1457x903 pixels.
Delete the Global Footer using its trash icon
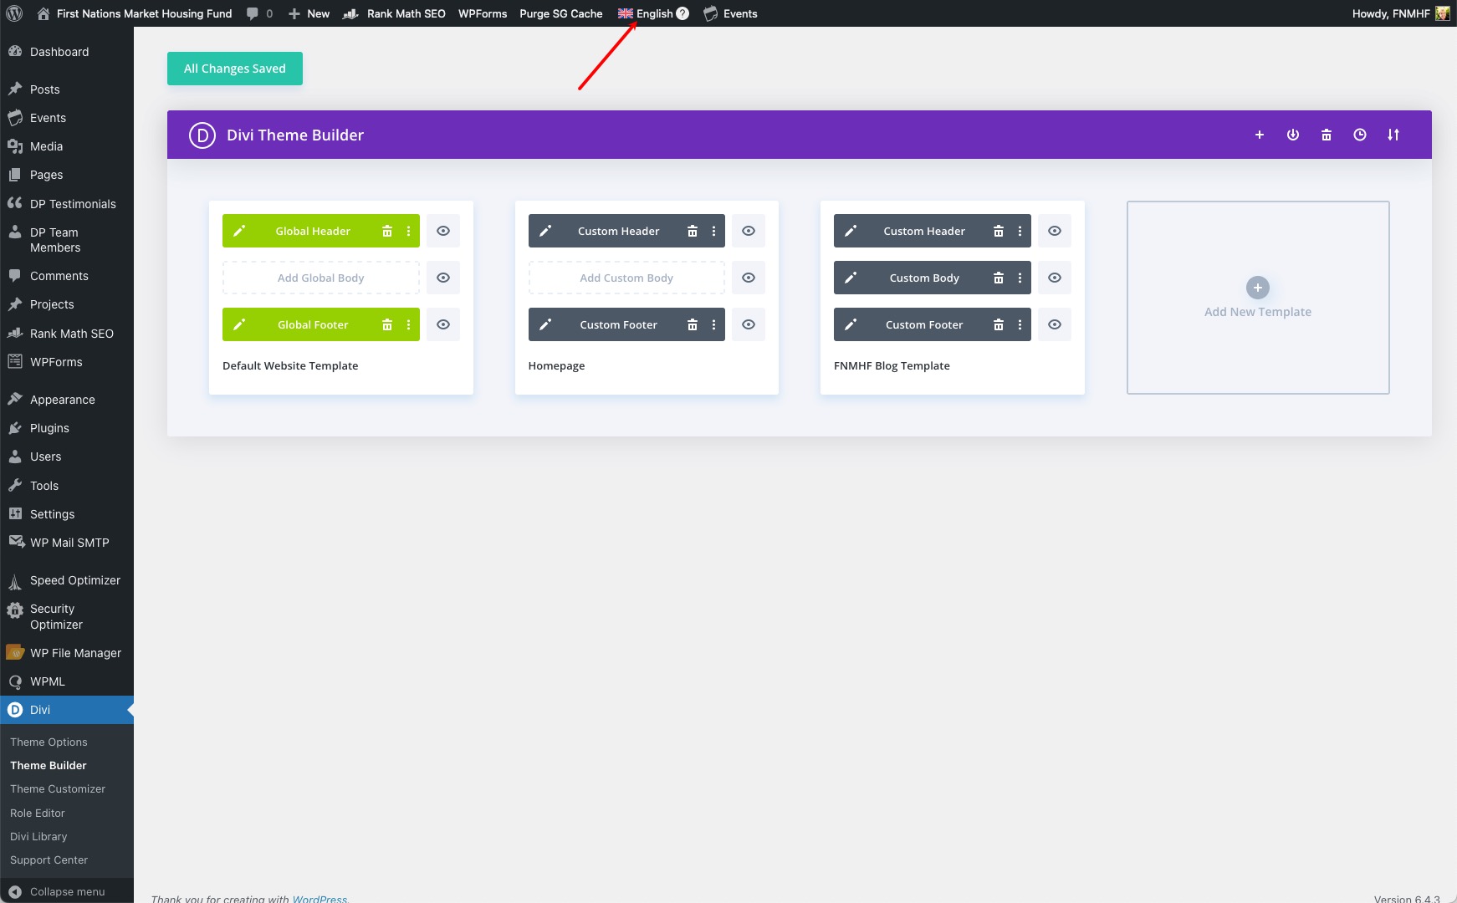pos(386,324)
